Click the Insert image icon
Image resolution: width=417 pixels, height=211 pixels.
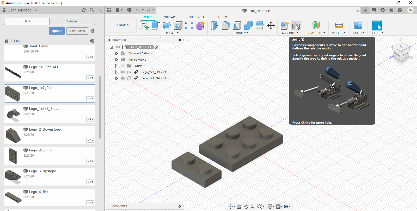click(358, 25)
